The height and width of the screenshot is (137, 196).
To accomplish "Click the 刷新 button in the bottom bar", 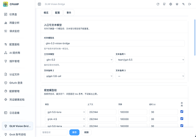I will tap(86, 132).
